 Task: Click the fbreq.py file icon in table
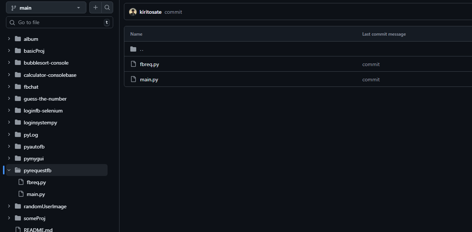point(134,64)
